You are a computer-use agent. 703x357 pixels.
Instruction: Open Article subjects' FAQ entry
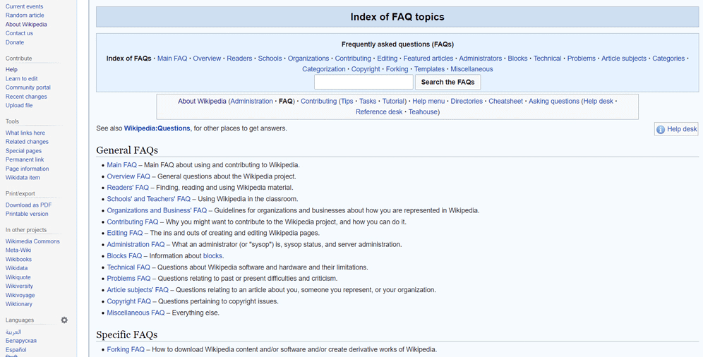pos(138,290)
